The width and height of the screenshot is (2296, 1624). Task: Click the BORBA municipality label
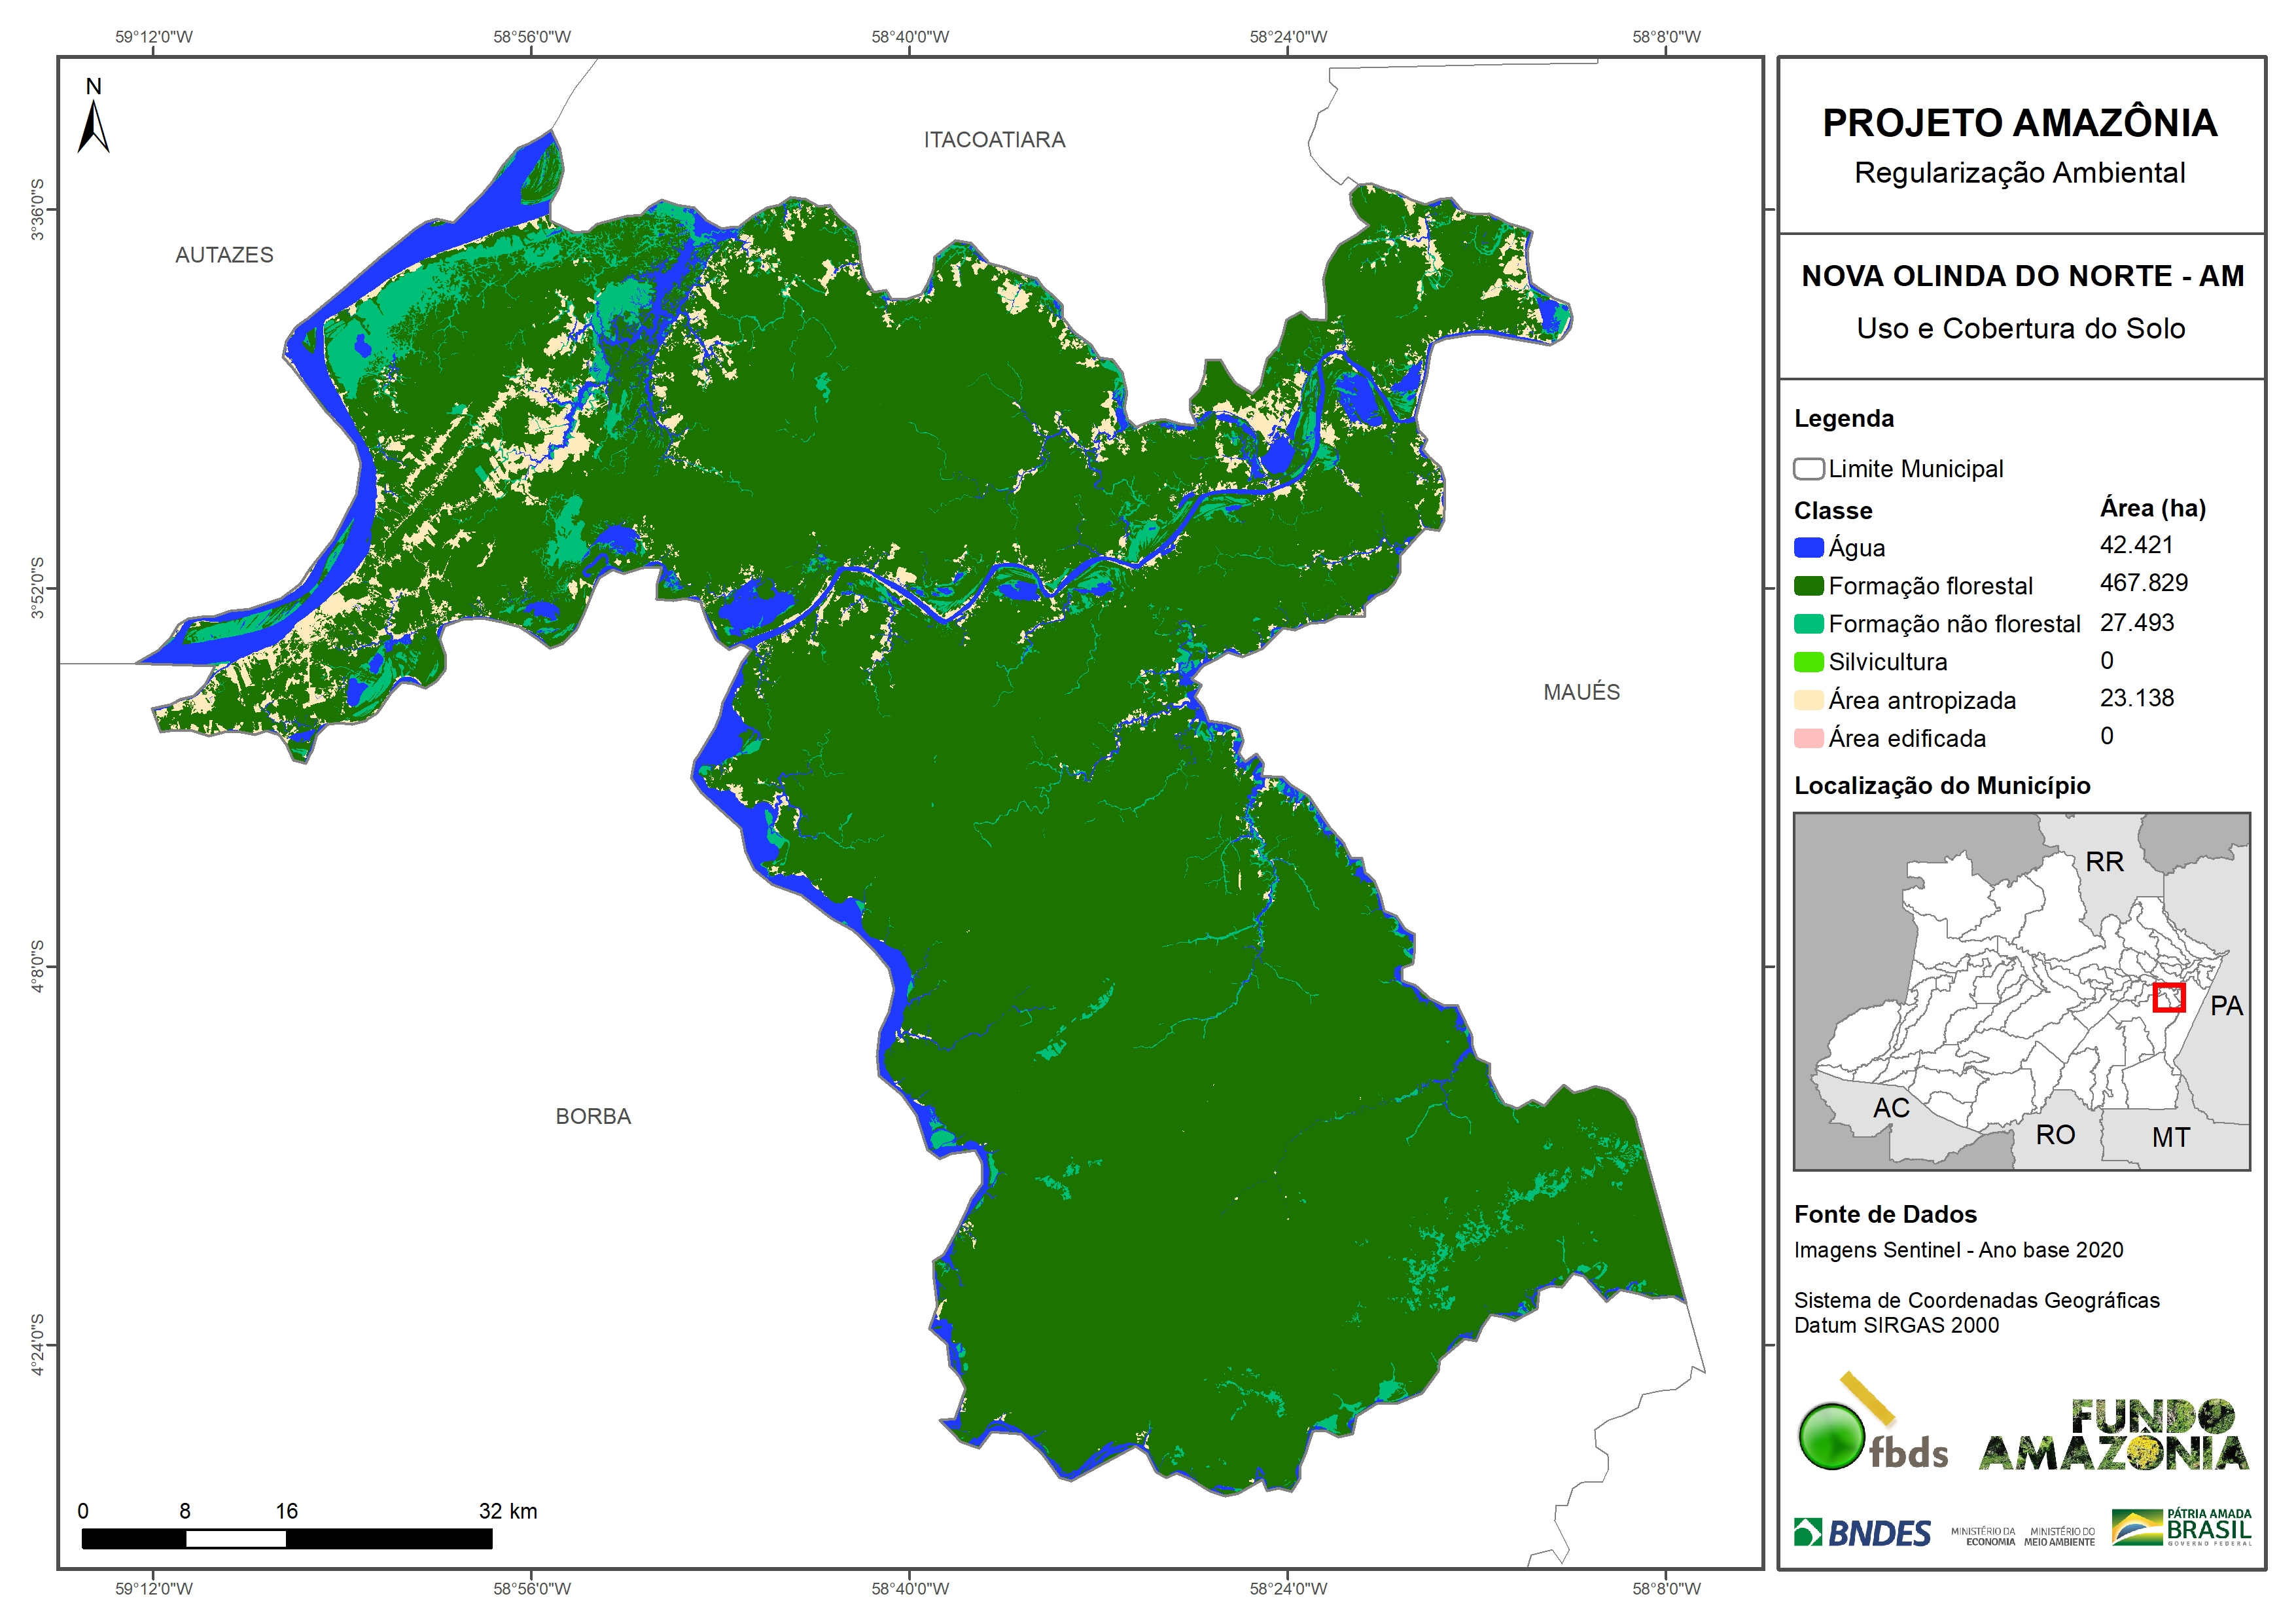click(x=593, y=1117)
